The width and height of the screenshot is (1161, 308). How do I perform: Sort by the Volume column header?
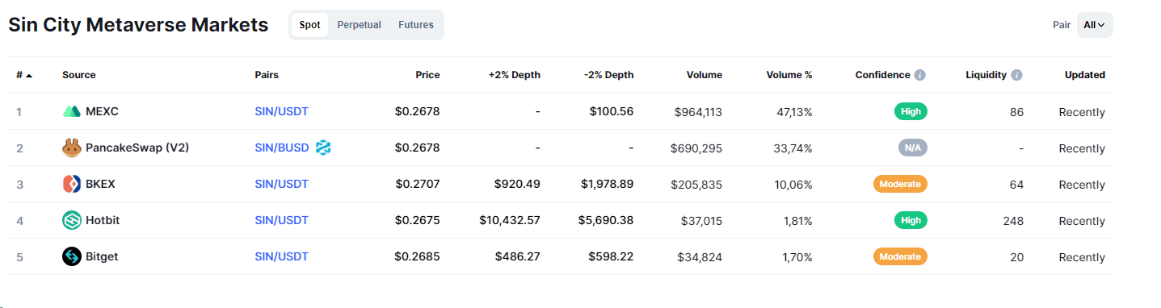click(x=705, y=75)
